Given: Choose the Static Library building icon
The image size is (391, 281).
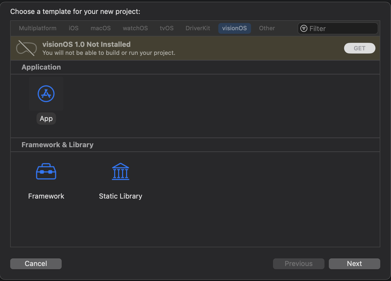Looking at the screenshot, I should coord(120,171).
